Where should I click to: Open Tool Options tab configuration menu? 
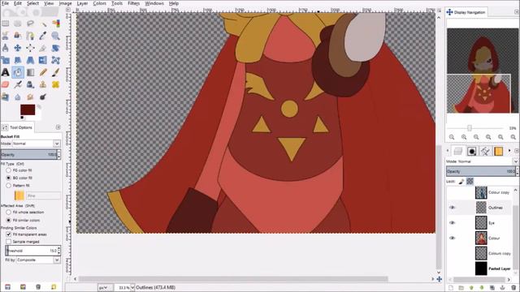pyautogui.click(x=58, y=127)
